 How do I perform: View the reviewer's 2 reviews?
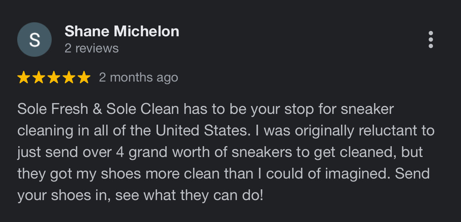pos(92,48)
